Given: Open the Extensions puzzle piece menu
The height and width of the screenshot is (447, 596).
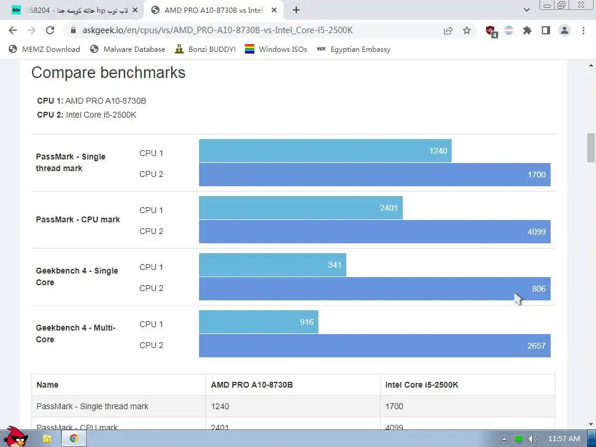Looking at the screenshot, I should [x=527, y=30].
